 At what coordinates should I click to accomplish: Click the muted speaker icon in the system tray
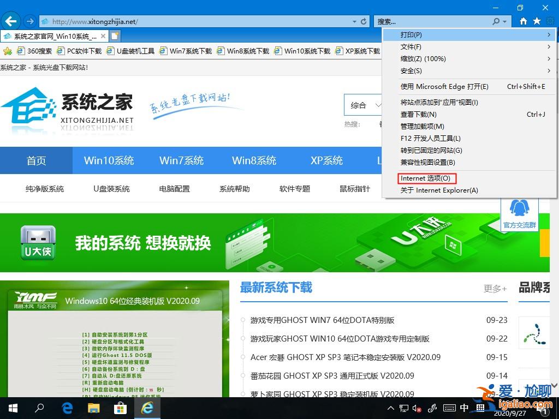click(x=417, y=408)
